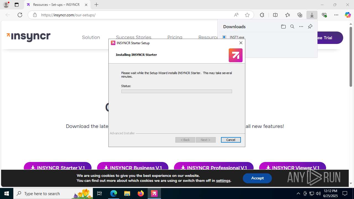Open Edge Settings and more menu
Image resolution: width=354 pixels, height=199 pixels.
(336, 15)
